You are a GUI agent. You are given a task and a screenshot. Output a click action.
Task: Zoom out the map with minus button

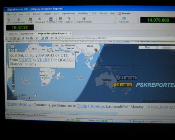[13, 91]
